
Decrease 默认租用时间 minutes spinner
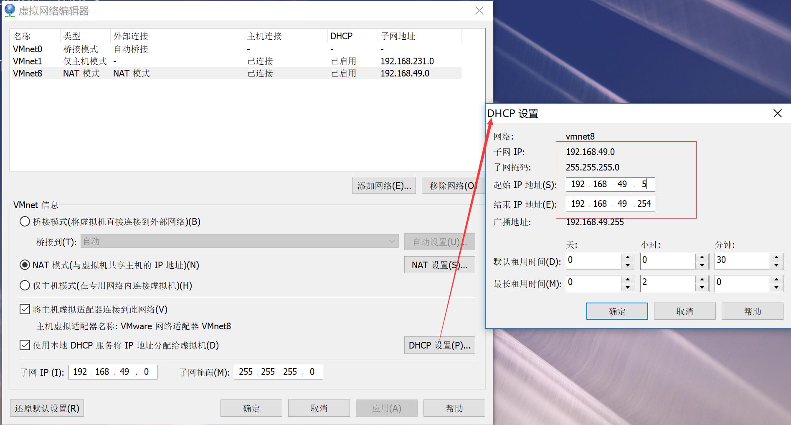(x=776, y=265)
